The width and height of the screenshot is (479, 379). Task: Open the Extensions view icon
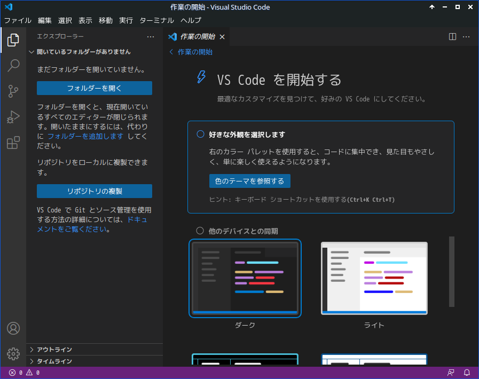click(13, 143)
